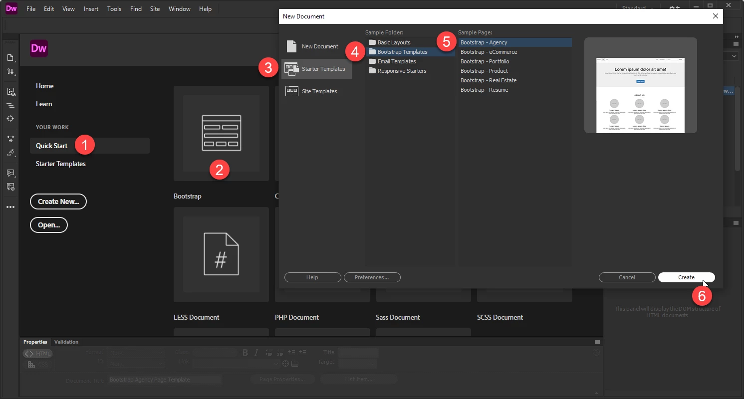This screenshot has width=744, height=399.
Task: Open the Window menu
Action: pyautogui.click(x=180, y=9)
